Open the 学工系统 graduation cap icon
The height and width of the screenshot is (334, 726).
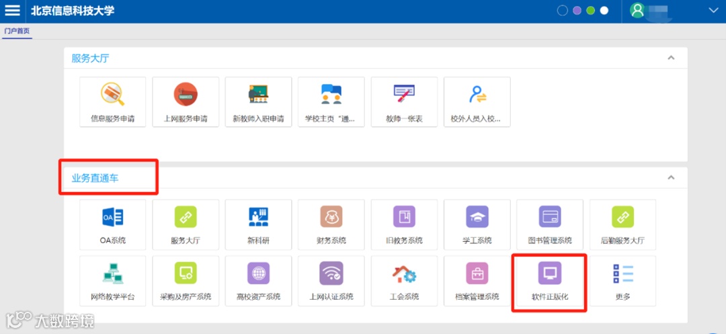point(477,217)
